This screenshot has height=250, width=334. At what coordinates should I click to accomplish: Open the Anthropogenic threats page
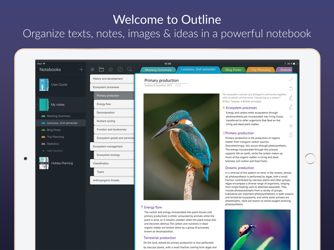pos(112,180)
